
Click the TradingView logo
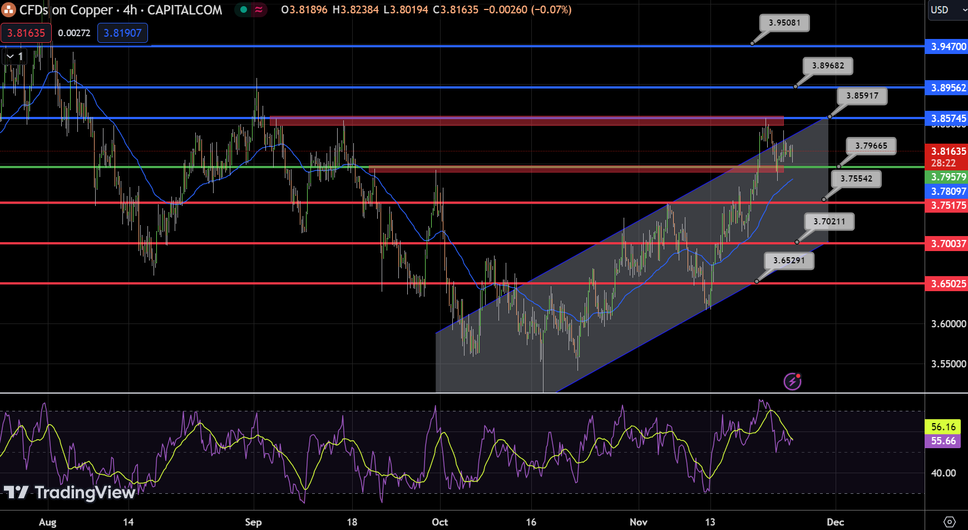[70, 492]
